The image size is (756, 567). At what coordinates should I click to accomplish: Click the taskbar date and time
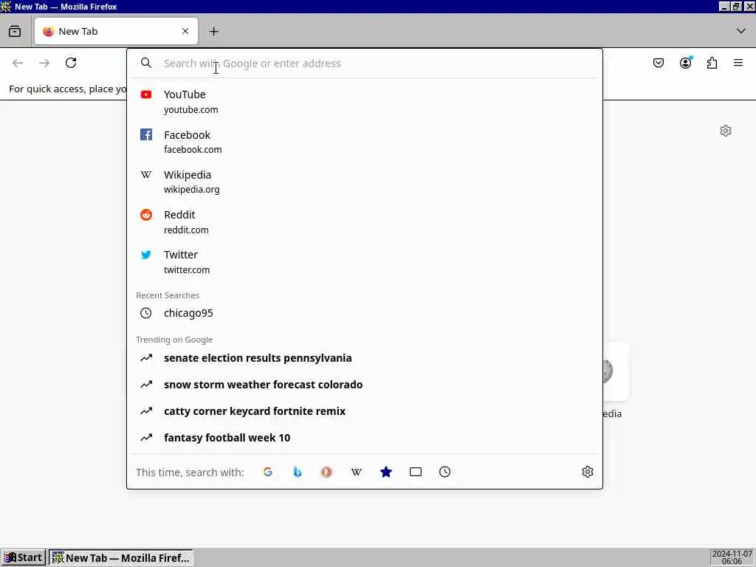732,558
